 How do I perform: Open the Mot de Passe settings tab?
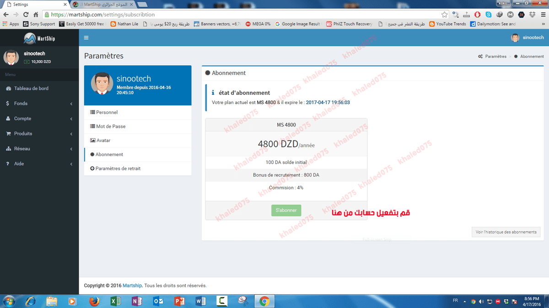click(138, 126)
